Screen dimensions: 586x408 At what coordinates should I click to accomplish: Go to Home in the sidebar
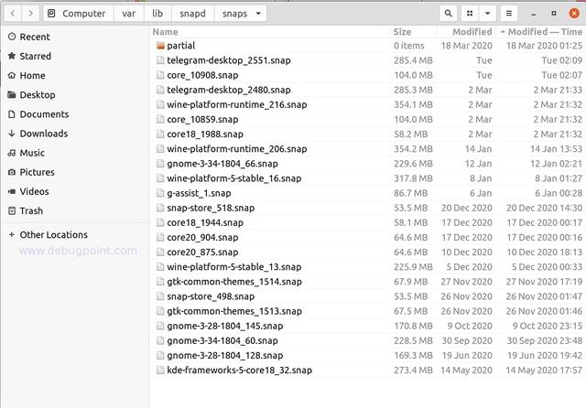[x=32, y=75]
